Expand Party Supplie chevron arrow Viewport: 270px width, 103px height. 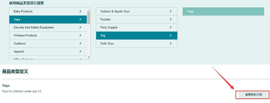tap(171, 27)
